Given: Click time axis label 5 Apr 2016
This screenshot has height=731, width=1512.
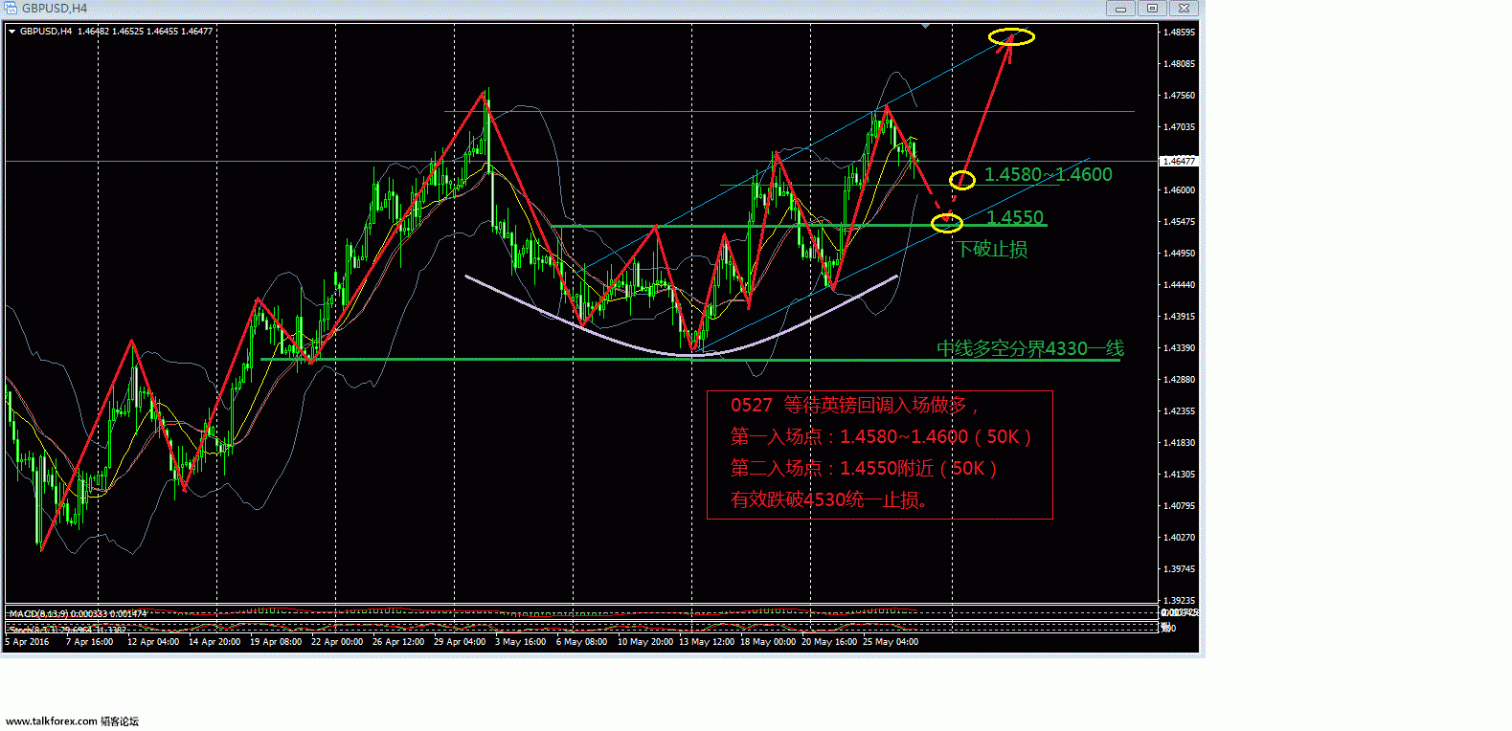Looking at the screenshot, I should pos(27,642).
